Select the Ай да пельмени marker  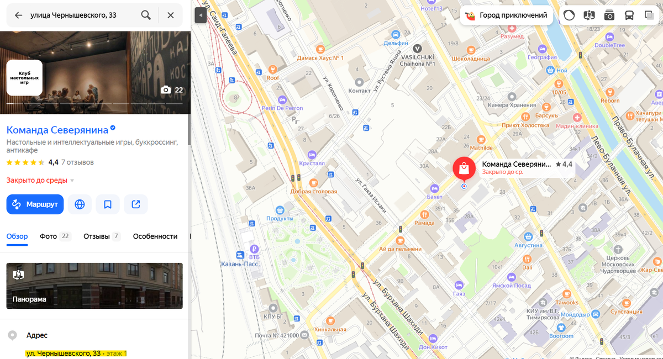pos(400,240)
